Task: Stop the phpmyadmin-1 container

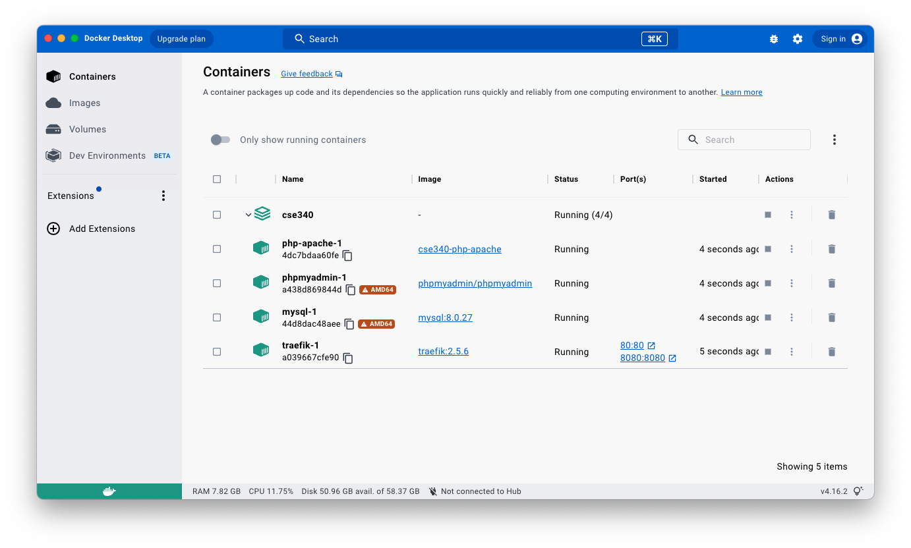Action: (768, 283)
